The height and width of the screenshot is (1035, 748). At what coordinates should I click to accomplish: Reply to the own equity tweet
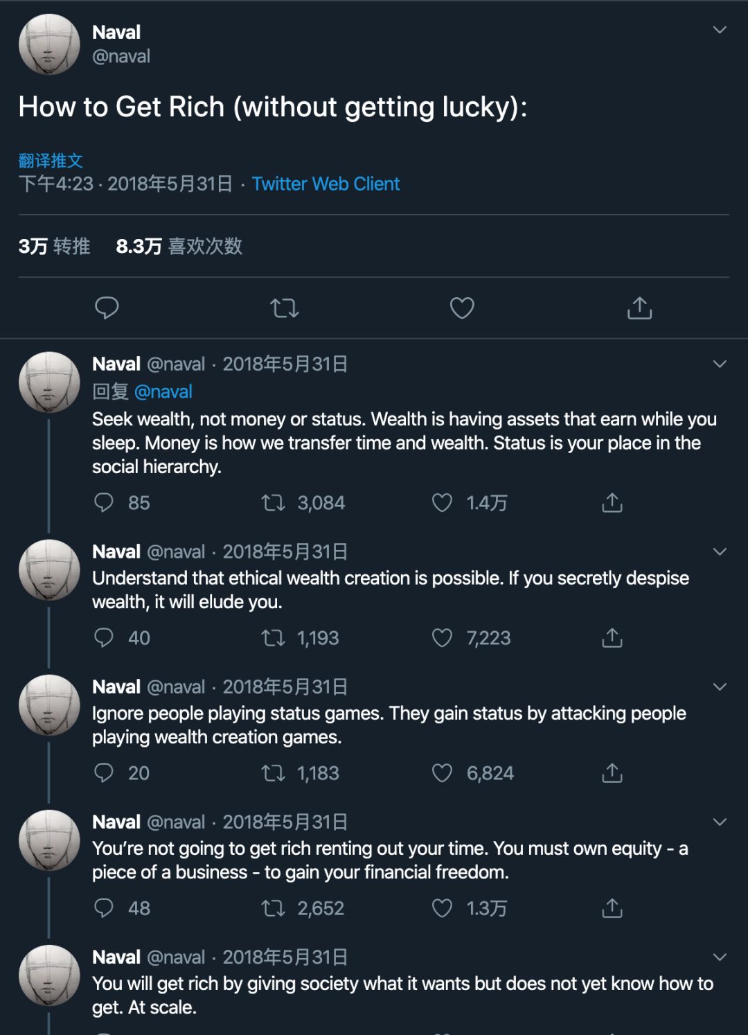(x=104, y=908)
